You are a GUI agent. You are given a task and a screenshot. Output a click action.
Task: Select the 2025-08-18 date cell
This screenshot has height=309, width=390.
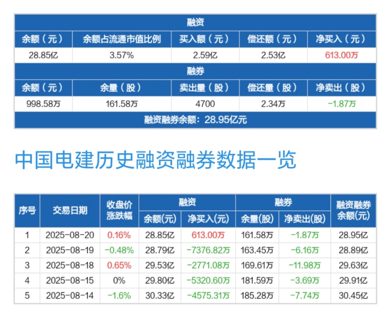click(70, 266)
